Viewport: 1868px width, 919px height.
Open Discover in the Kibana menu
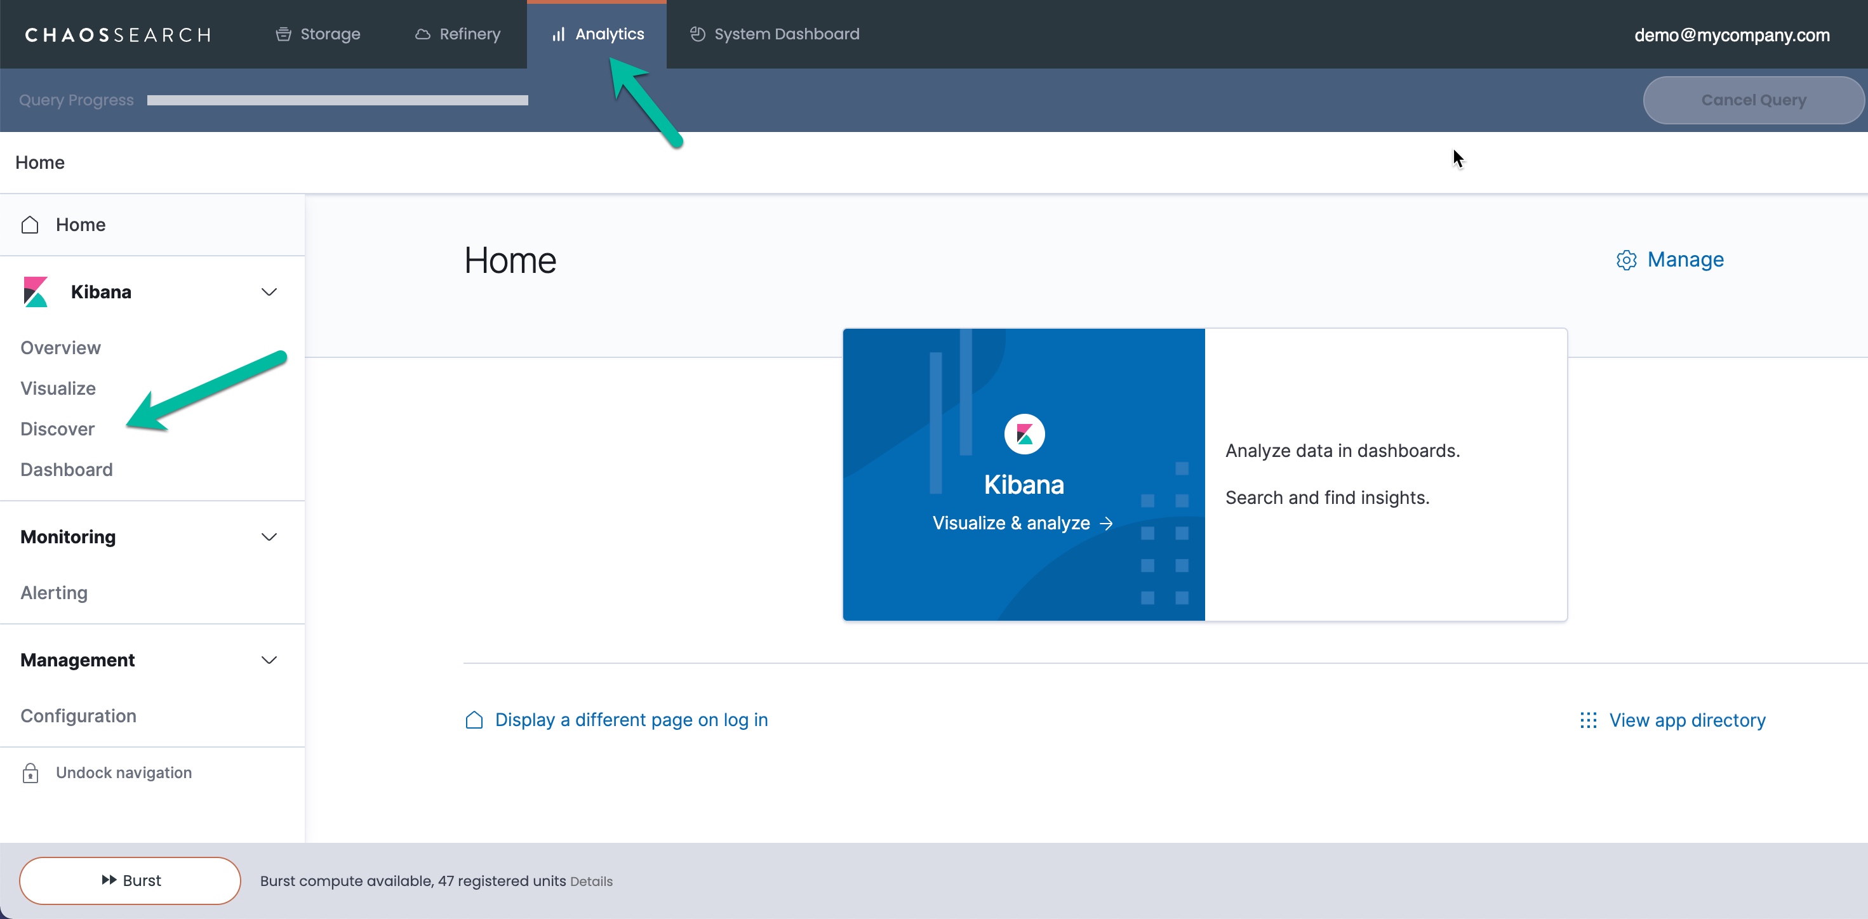(57, 429)
